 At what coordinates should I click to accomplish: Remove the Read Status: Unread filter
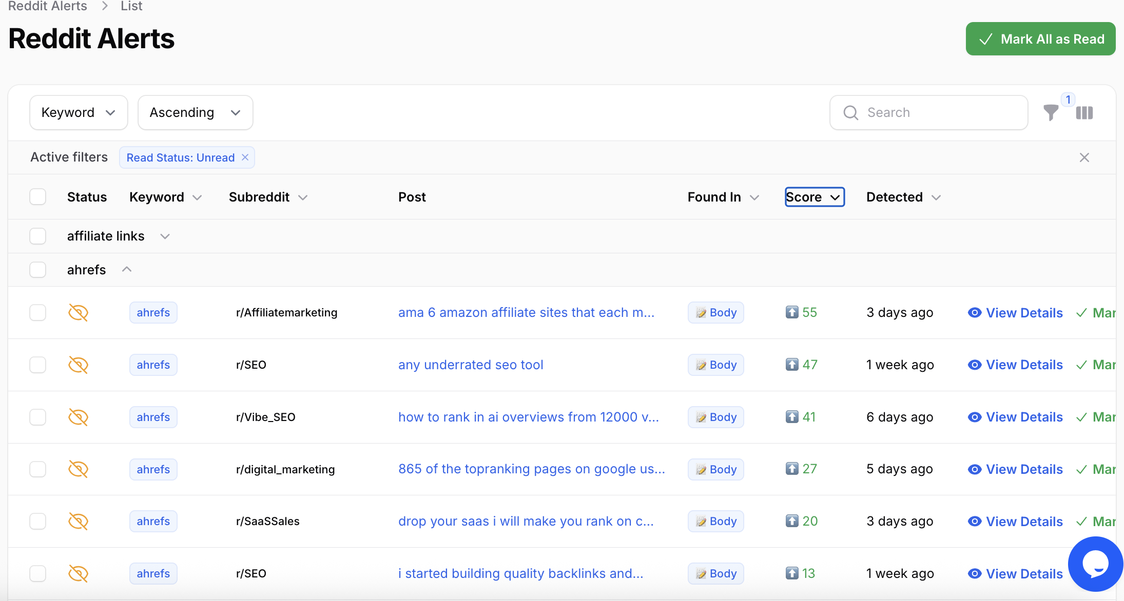pos(245,157)
